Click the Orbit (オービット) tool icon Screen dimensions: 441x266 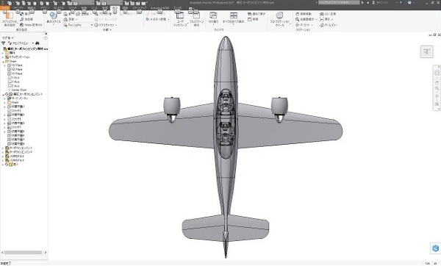(297, 25)
